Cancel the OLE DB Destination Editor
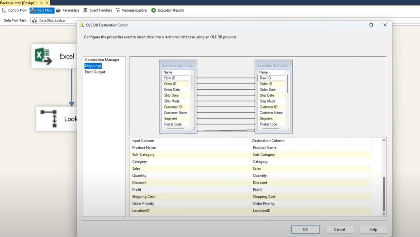This screenshot has height=237, width=420. [339, 229]
